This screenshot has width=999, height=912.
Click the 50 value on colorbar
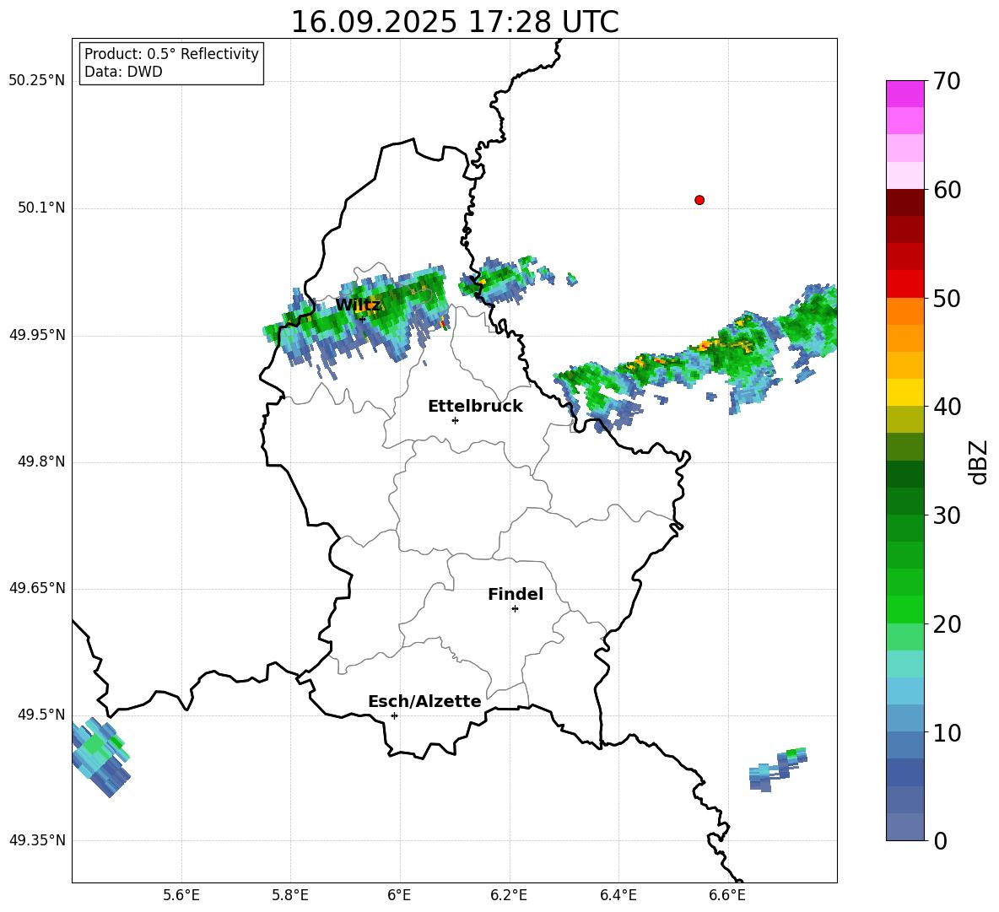click(947, 299)
